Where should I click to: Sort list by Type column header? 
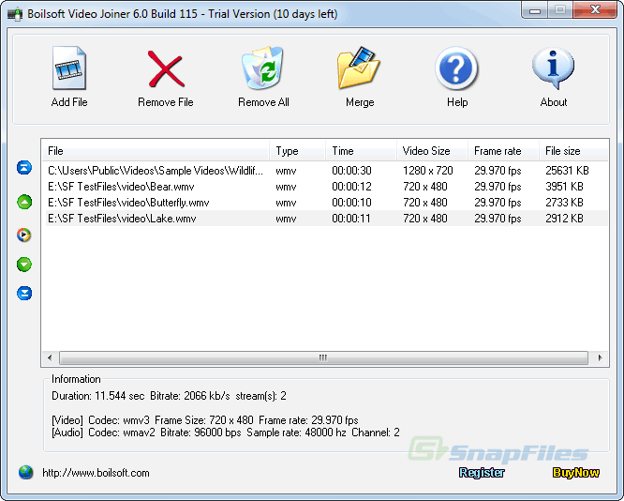(x=298, y=151)
